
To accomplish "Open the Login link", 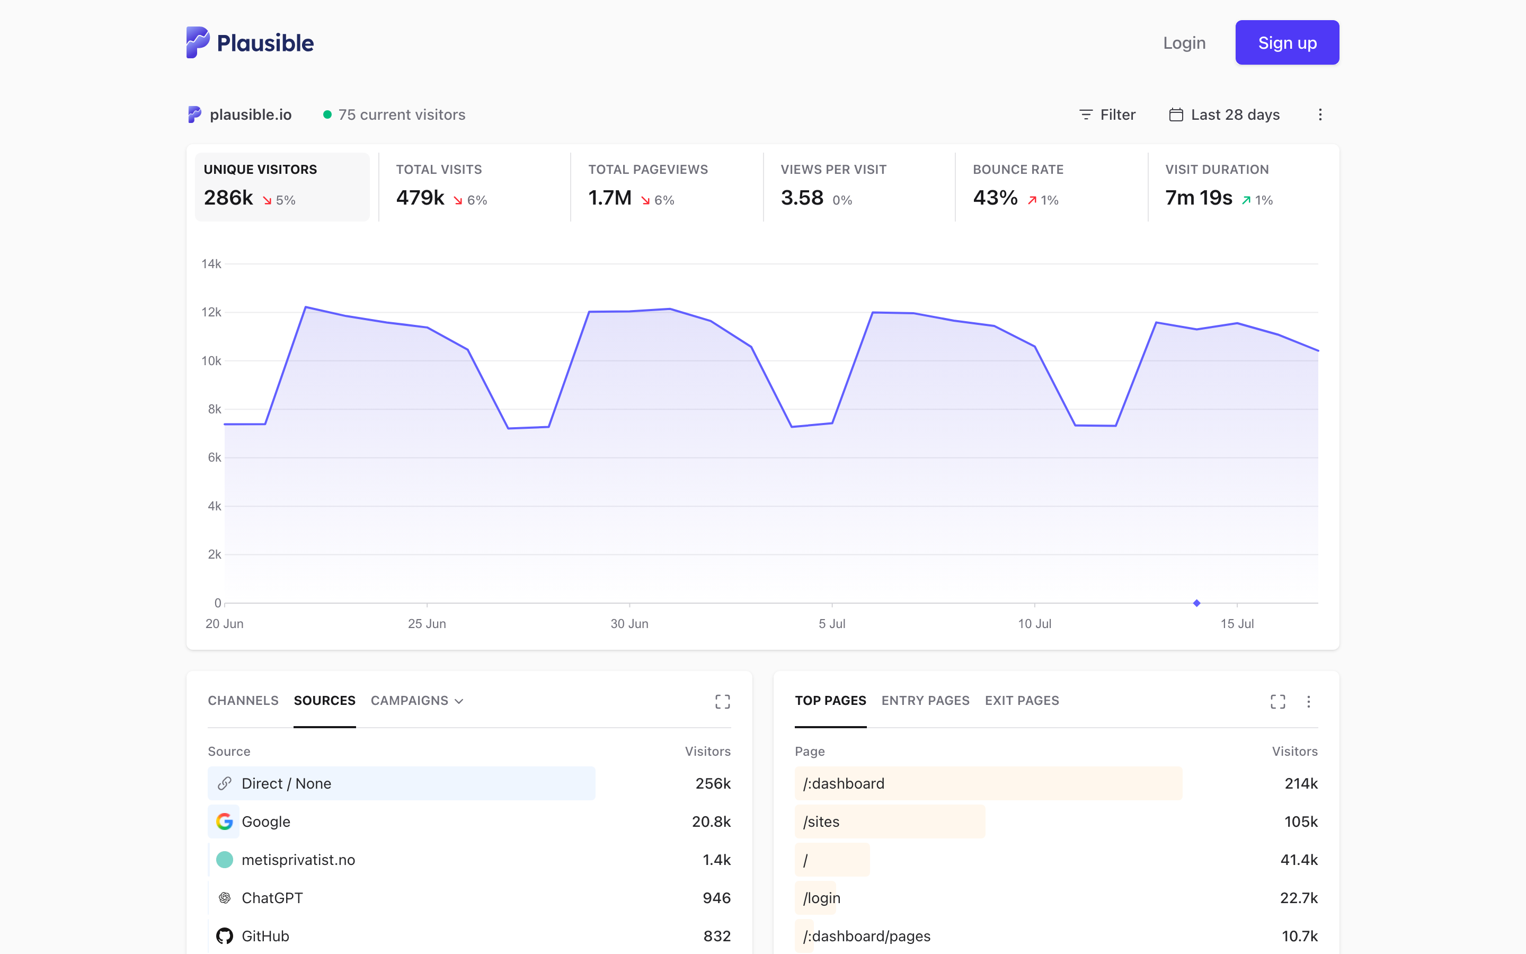I will 1184,43.
